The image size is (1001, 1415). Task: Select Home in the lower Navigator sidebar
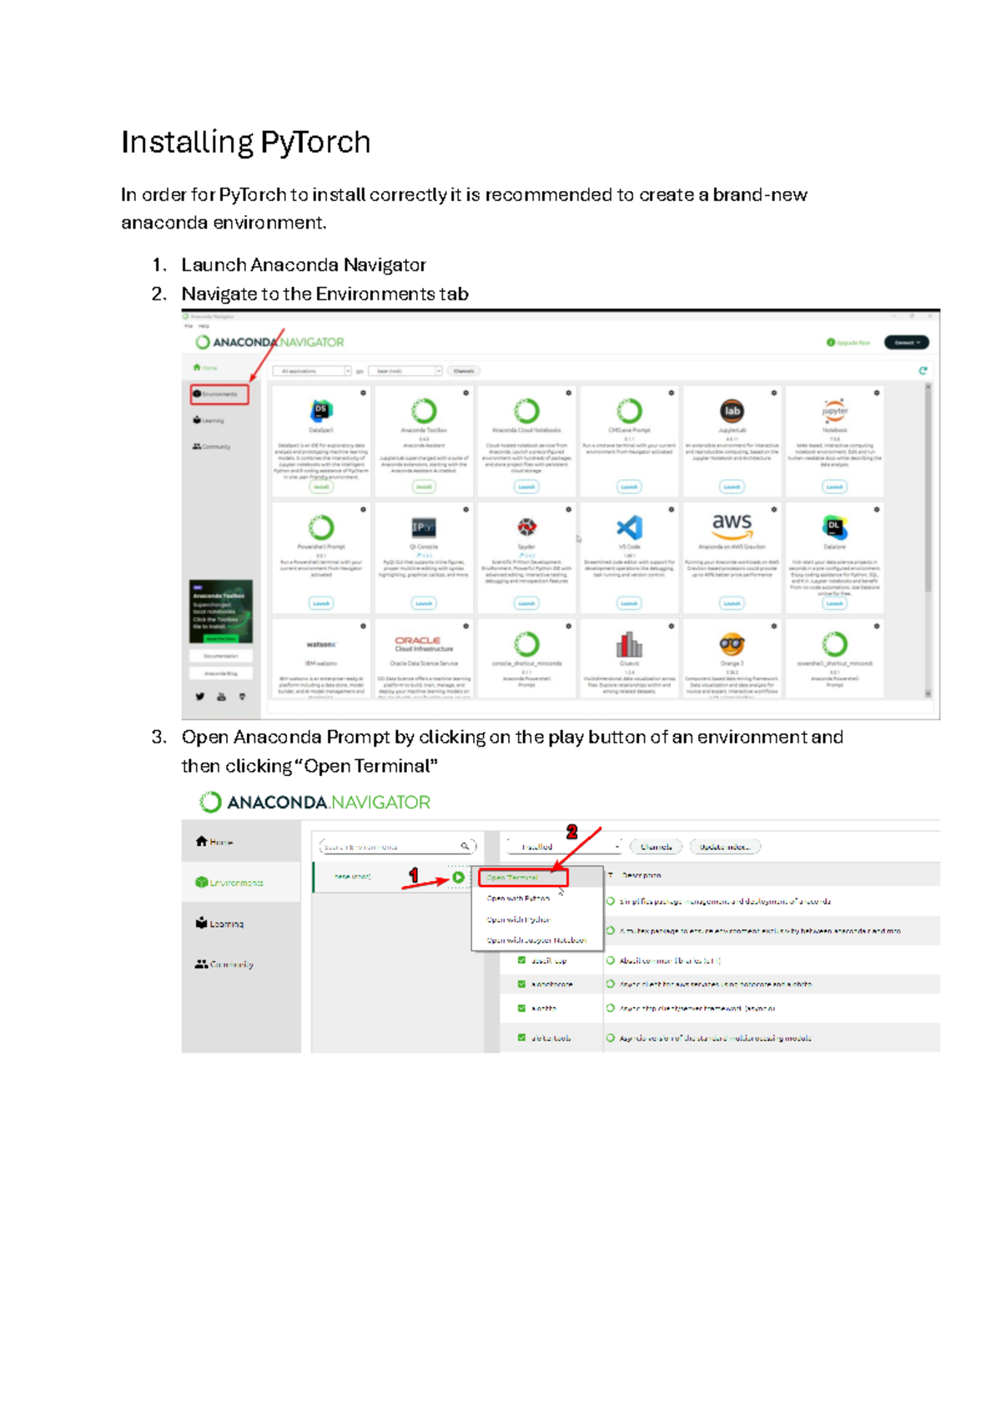click(215, 842)
